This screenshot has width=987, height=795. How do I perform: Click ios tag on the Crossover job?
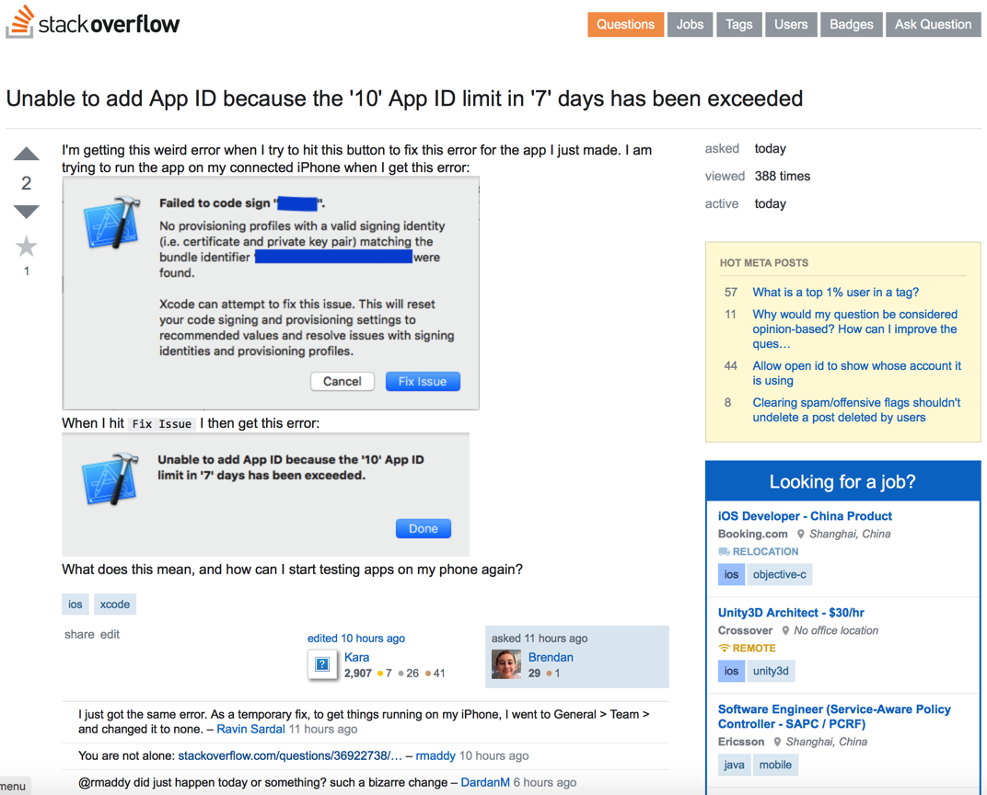[731, 671]
